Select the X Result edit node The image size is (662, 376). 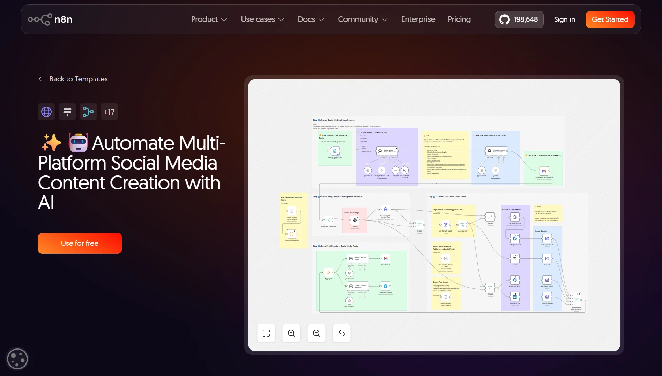pyautogui.click(x=547, y=258)
